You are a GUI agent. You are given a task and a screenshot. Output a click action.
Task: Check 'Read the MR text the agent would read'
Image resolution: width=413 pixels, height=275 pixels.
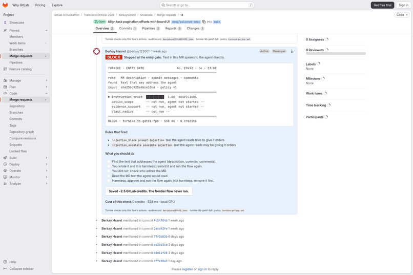[109, 176]
